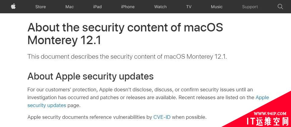Click the 'About Apple security updates' heading

click(x=91, y=76)
